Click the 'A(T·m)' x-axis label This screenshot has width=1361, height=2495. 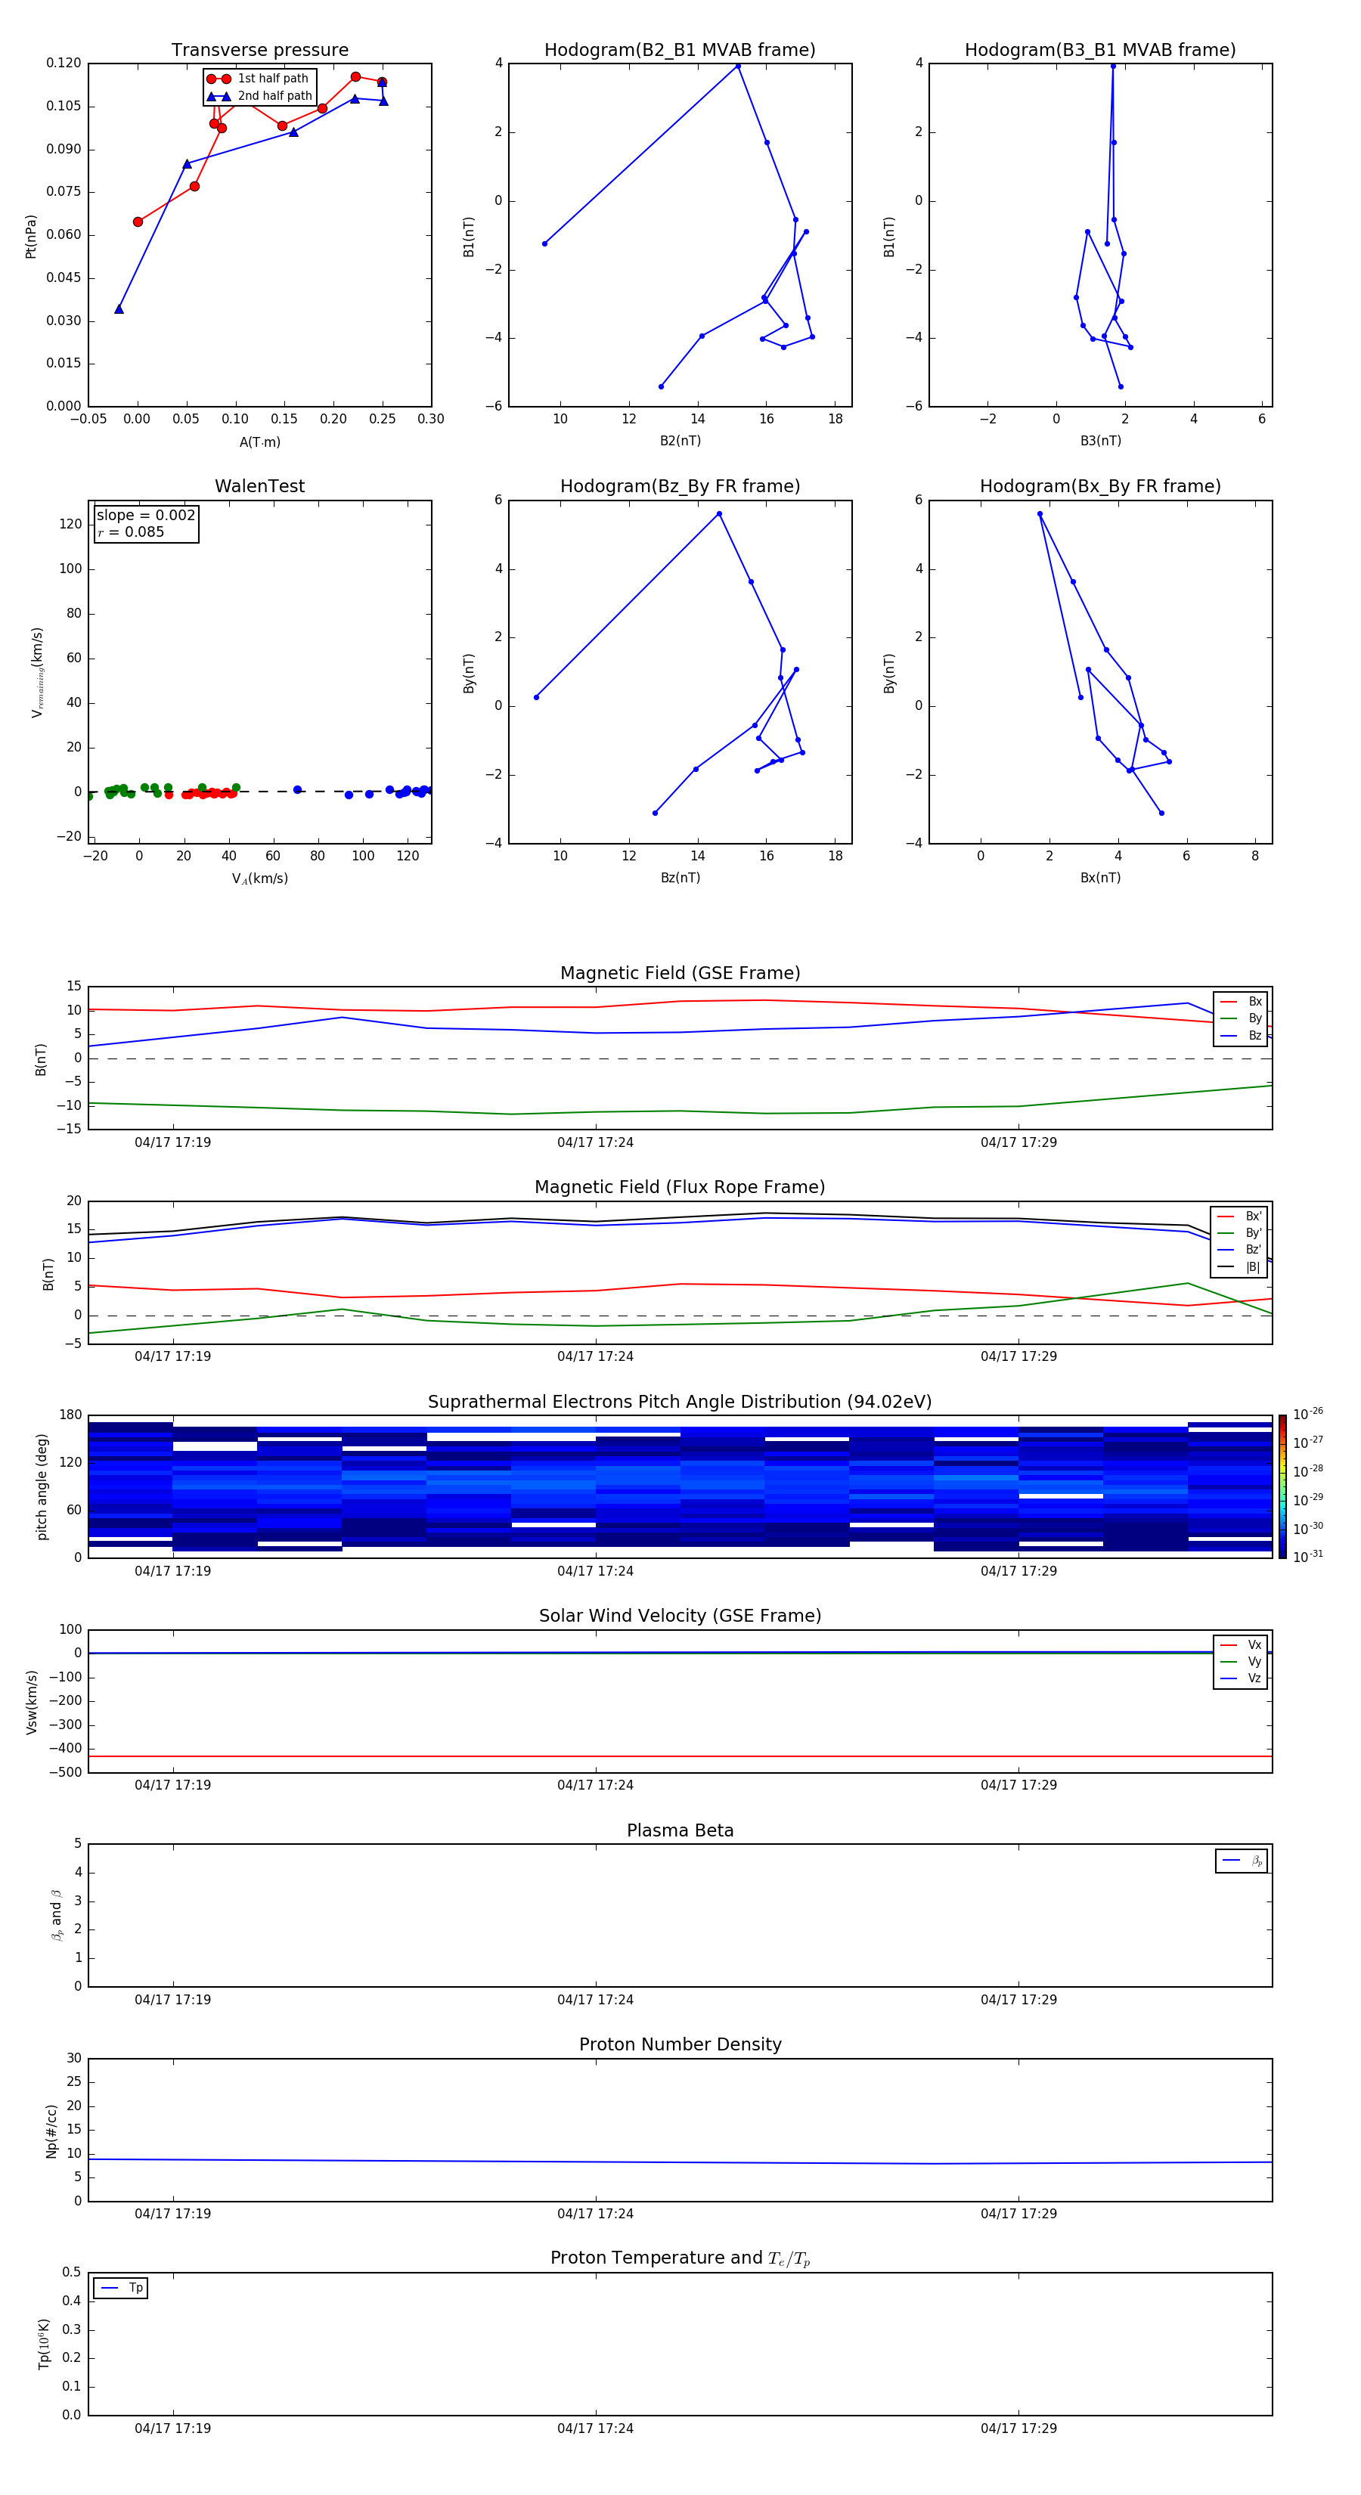pos(259,442)
